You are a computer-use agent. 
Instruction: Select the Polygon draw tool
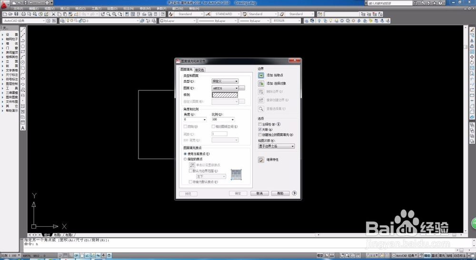tap(23, 46)
